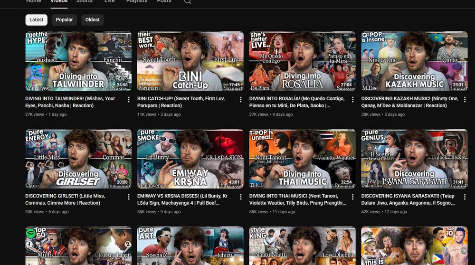475x265 pixels.
Task: Open more options for Emiway vs Kr$na video
Action: pyautogui.click(x=241, y=197)
